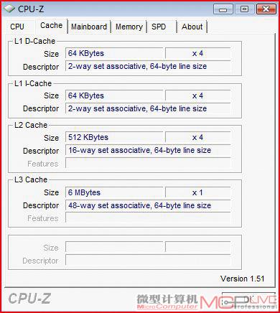Screen dimensions: 280x313
Task: Open the Memory tab
Action: click(129, 27)
